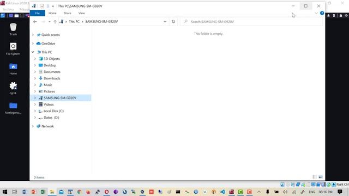349x196 pixels.
Task: Select Network in the sidebar
Action: pyautogui.click(x=47, y=126)
